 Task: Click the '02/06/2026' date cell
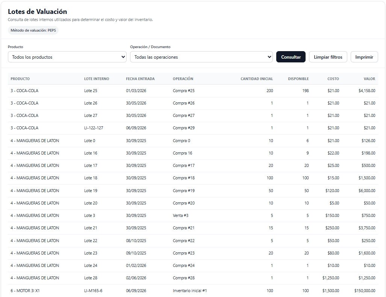coord(136,278)
